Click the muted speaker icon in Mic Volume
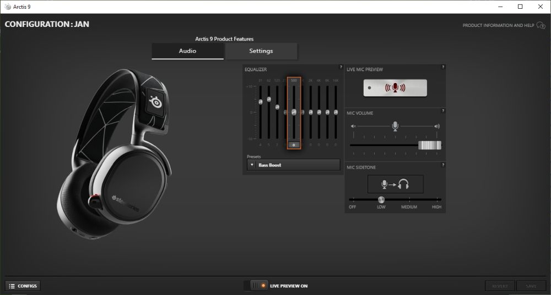 tap(353, 126)
